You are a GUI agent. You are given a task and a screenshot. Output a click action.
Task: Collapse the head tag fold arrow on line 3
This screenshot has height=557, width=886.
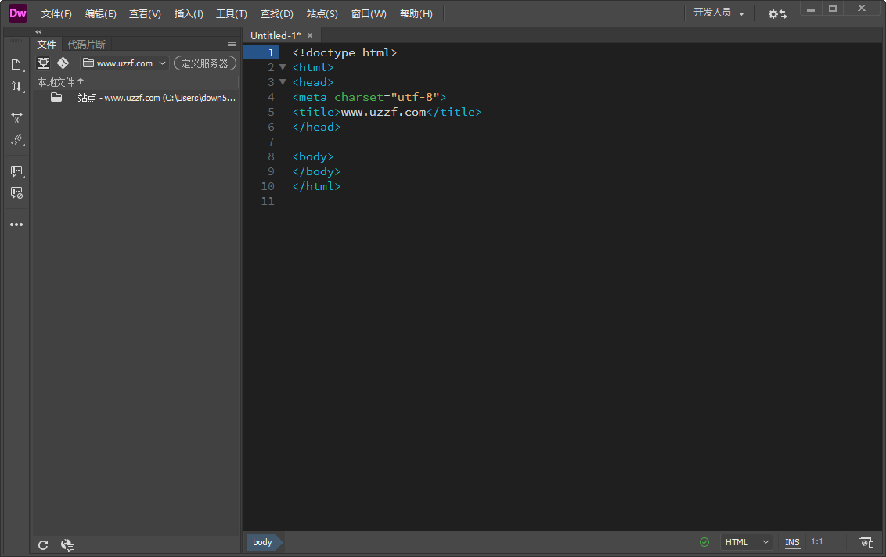coord(283,82)
